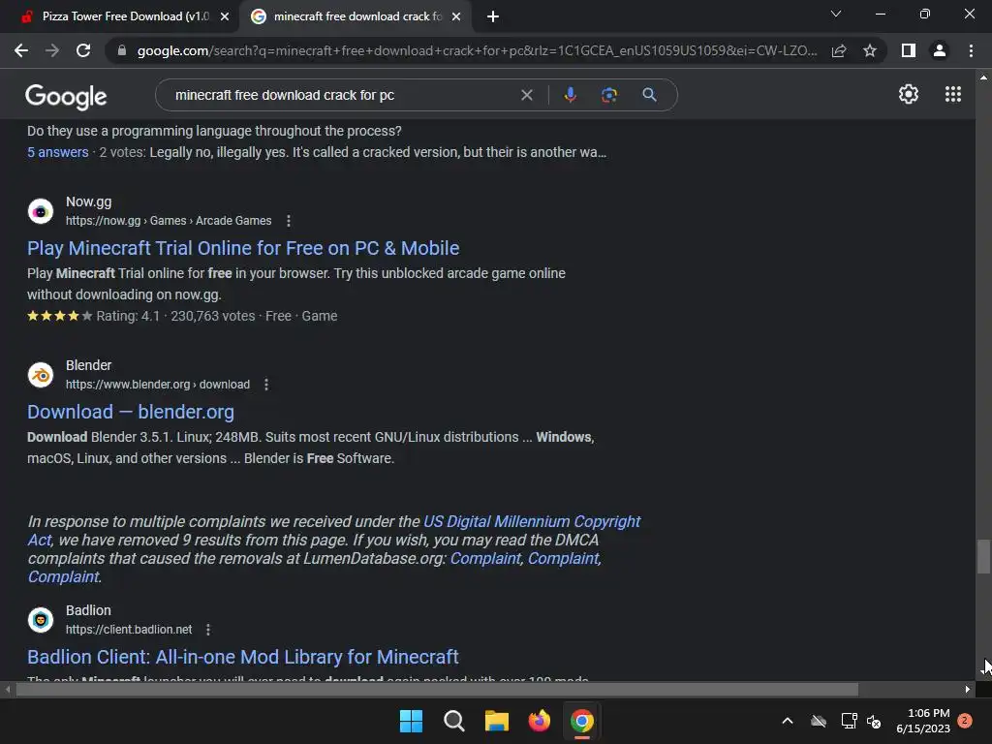This screenshot has width=992, height=744.
Task: Open the Chrome profile menu
Action: [x=940, y=50]
